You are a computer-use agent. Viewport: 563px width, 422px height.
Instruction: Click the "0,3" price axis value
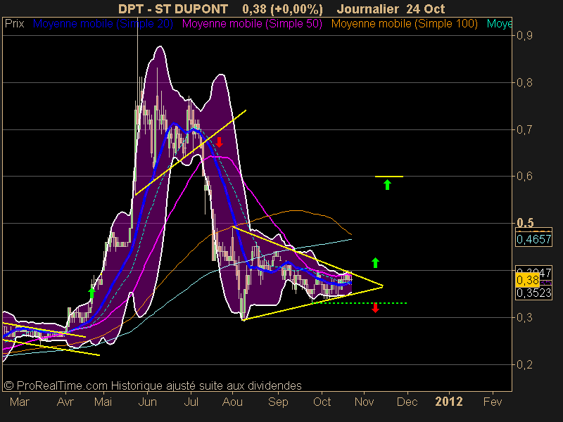(524, 318)
